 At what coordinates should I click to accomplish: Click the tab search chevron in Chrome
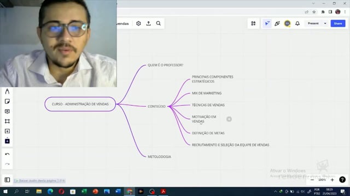(313, 3)
